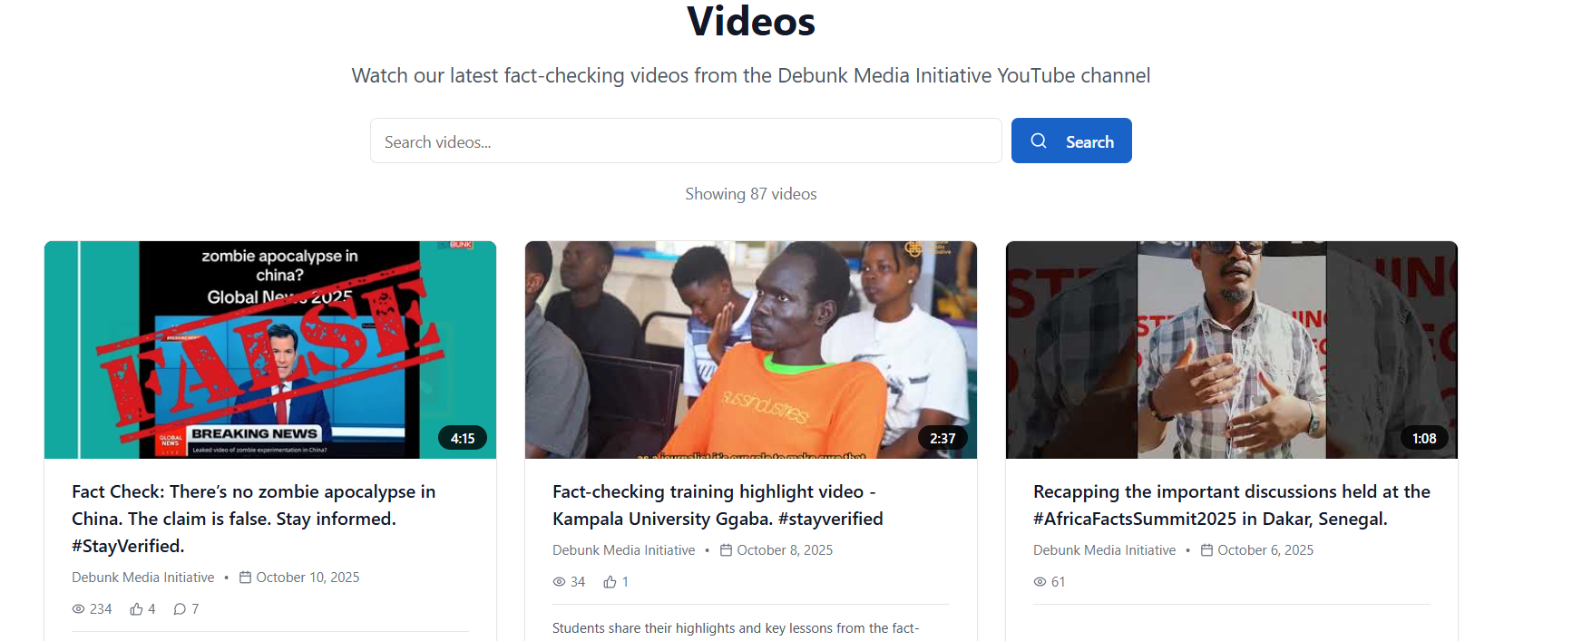This screenshot has width=1592, height=641.
Task: Click the comment bubble icon with 7
Action: [x=180, y=609]
